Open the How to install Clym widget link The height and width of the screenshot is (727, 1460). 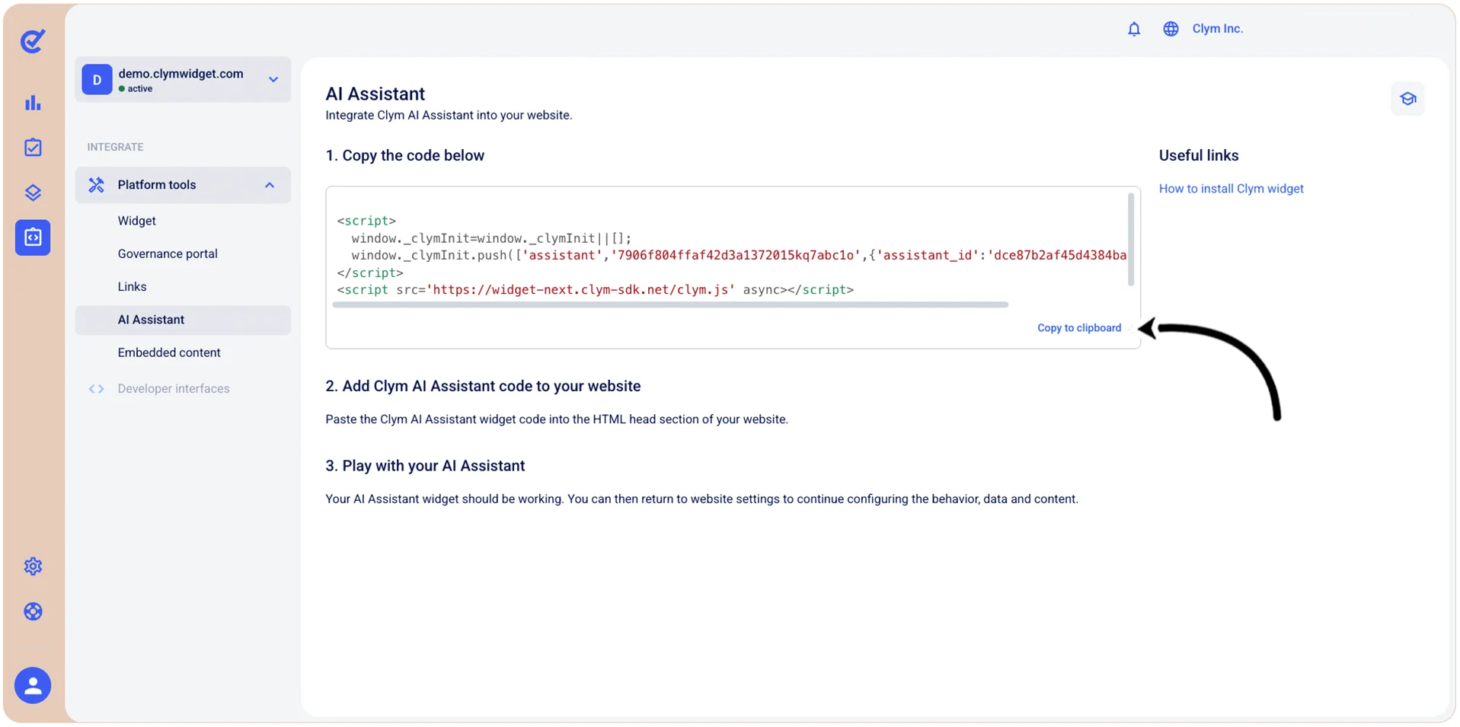coord(1231,189)
